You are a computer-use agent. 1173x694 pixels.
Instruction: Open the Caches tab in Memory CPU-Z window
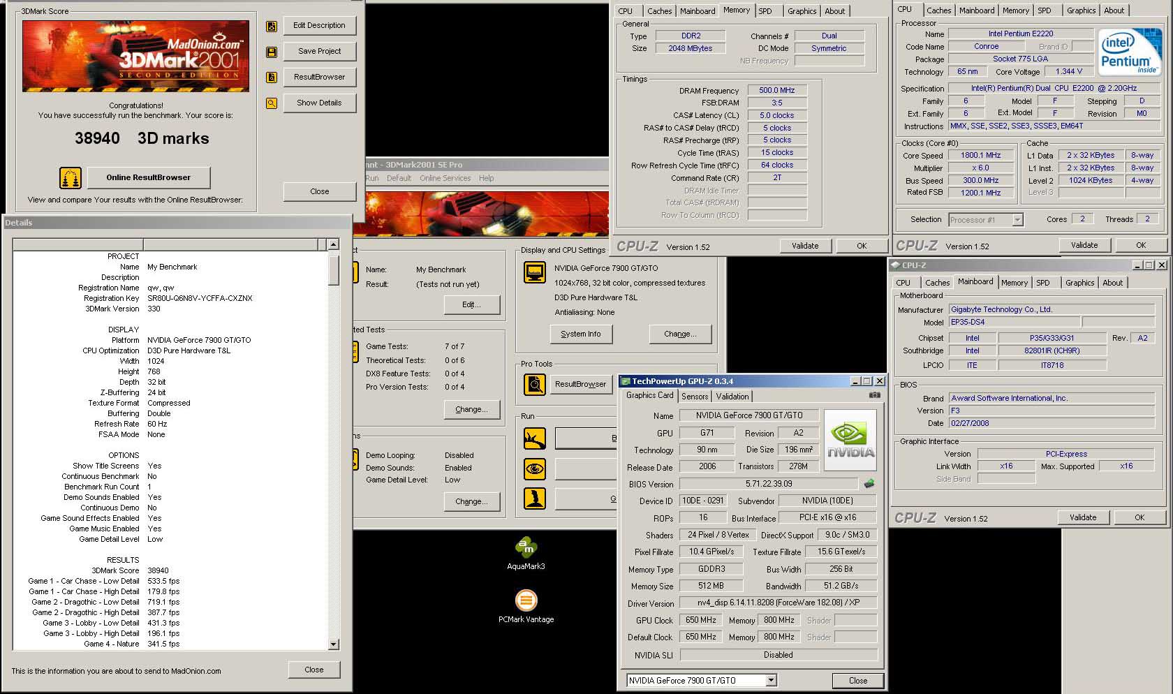[x=659, y=11]
